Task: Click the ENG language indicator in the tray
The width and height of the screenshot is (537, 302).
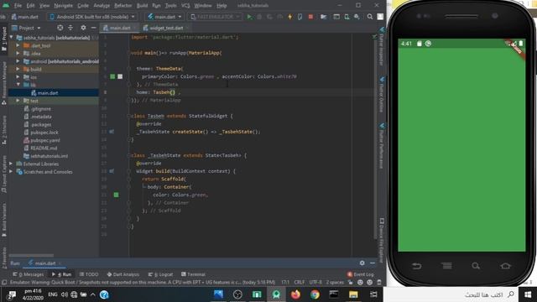Action: pyautogui.click(x=52, y=294)
